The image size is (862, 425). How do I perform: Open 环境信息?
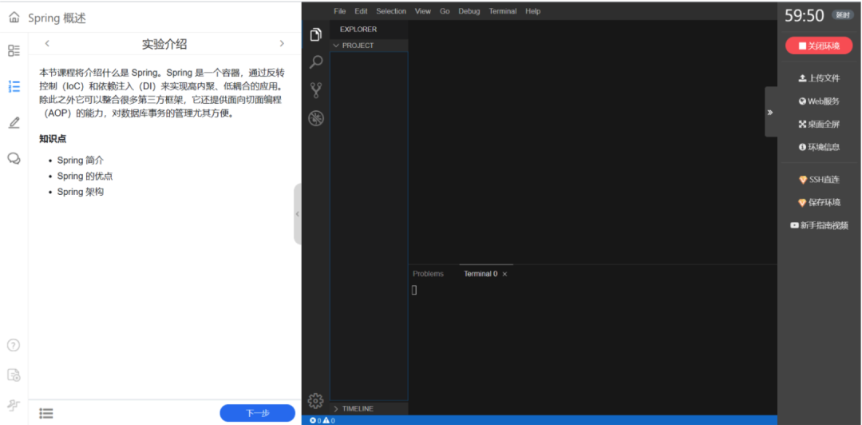coord(819,147)
